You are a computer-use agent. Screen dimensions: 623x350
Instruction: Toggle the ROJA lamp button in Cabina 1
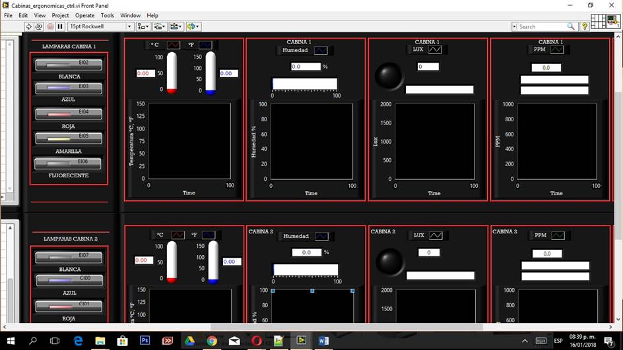69,114
